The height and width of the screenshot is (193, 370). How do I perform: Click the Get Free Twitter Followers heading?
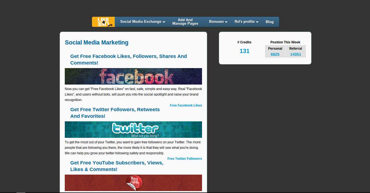115,113
